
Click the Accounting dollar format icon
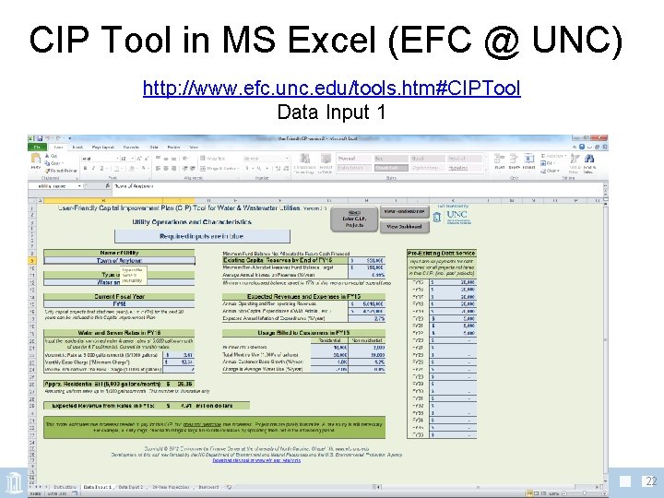tap(247, 169)
